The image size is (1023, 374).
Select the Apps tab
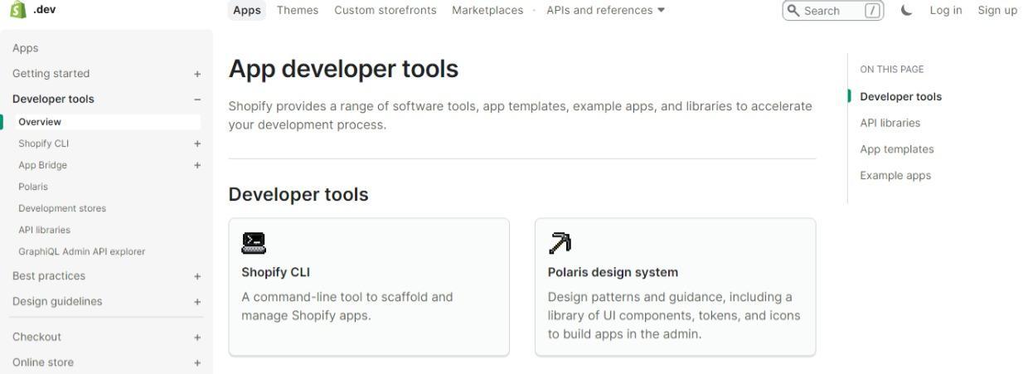pyautogui.click(x=247, y=11)
